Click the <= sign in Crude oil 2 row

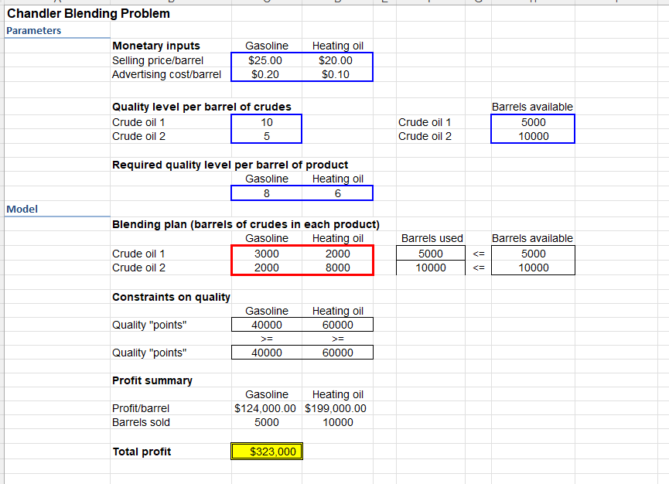(478, 268)
